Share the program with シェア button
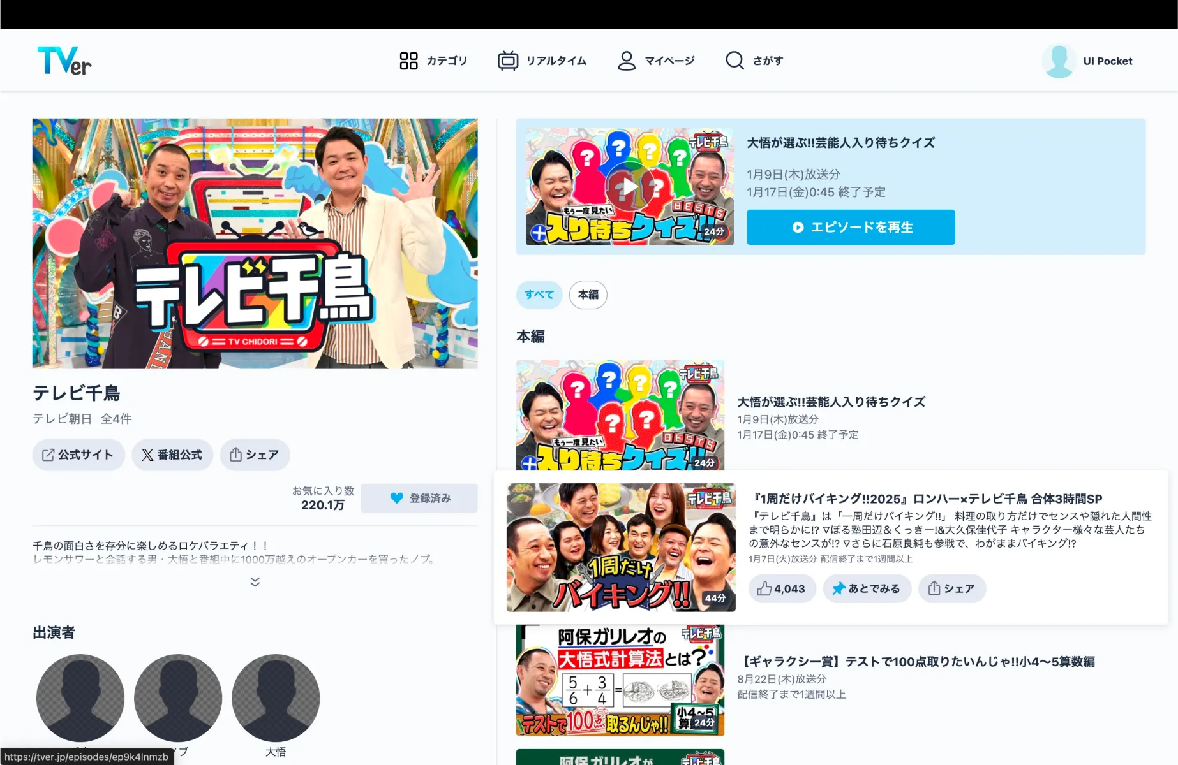 (x=255, y=455)
